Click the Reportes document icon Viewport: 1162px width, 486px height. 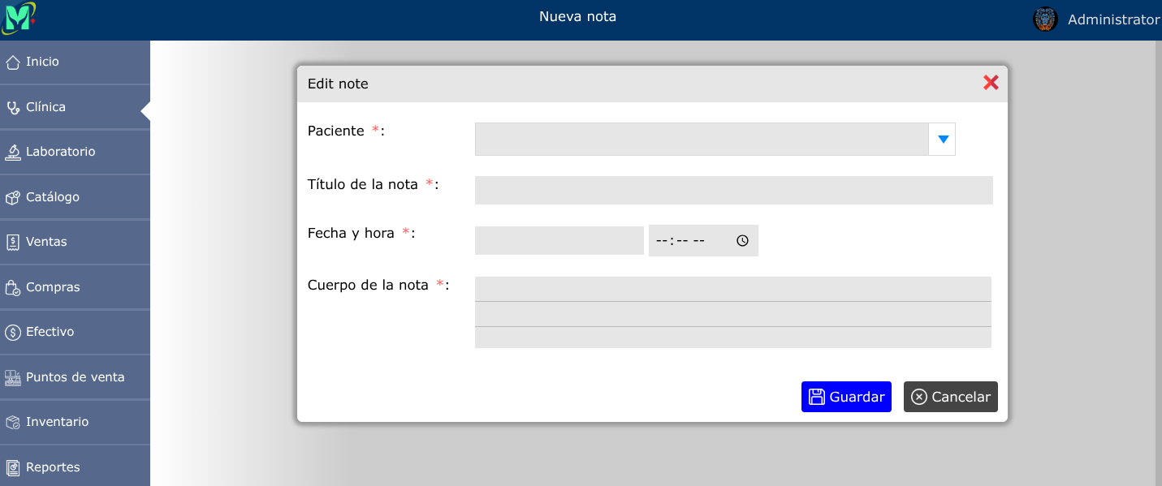tap(13, 468)
